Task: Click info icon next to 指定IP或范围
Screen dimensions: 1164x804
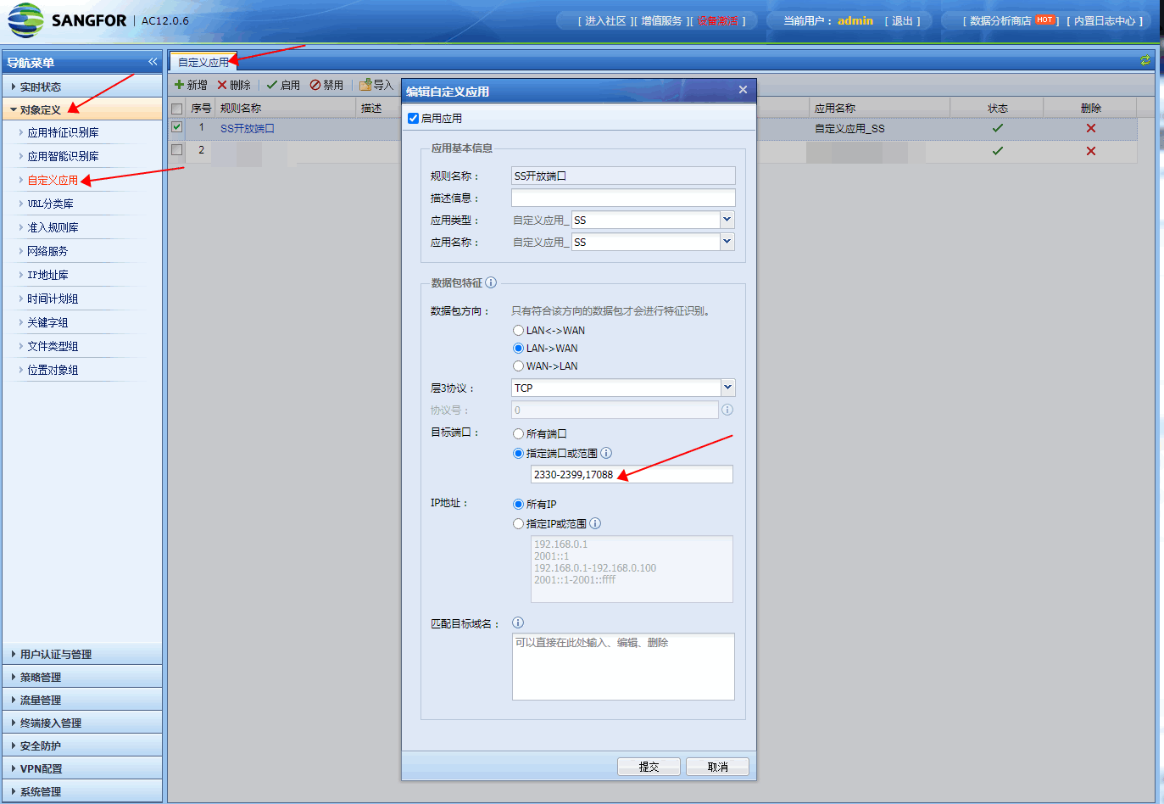Action: [x=595, y=523]
